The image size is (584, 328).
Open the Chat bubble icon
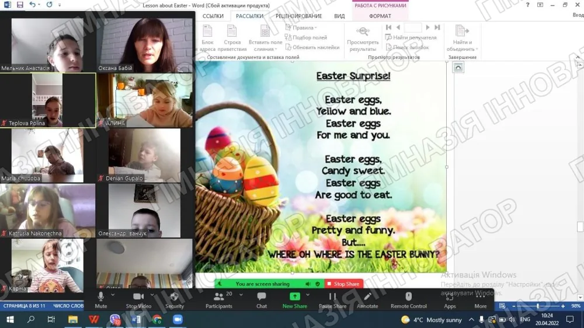click(262, 296)
